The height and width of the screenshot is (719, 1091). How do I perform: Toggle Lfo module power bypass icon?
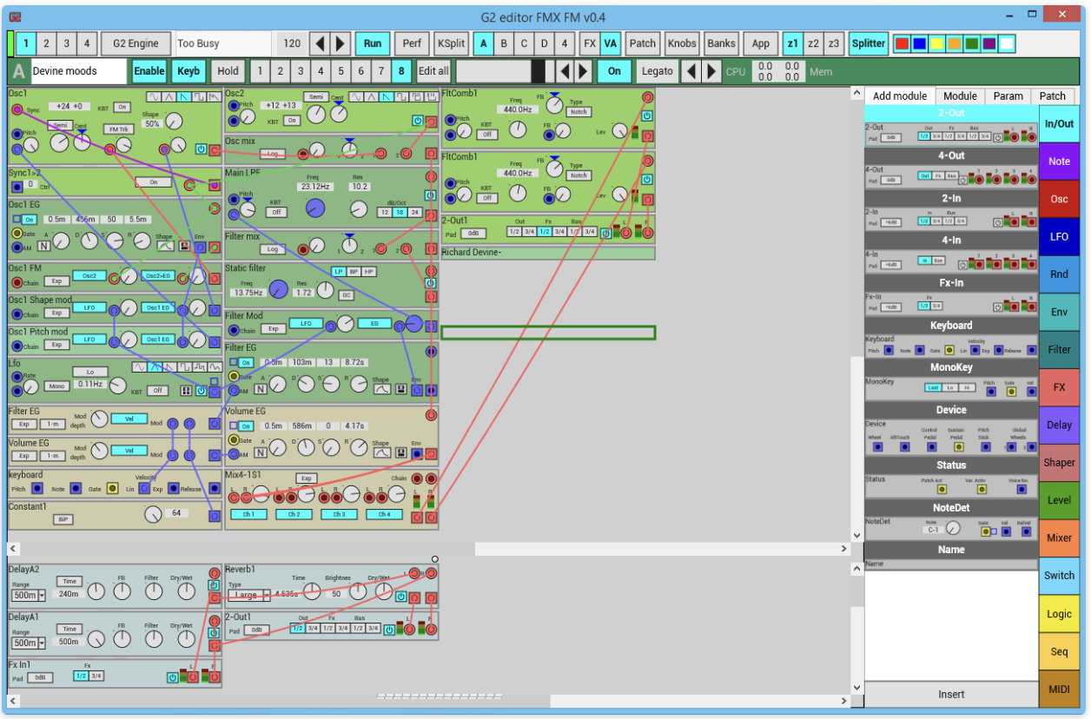tap(201, 391)
